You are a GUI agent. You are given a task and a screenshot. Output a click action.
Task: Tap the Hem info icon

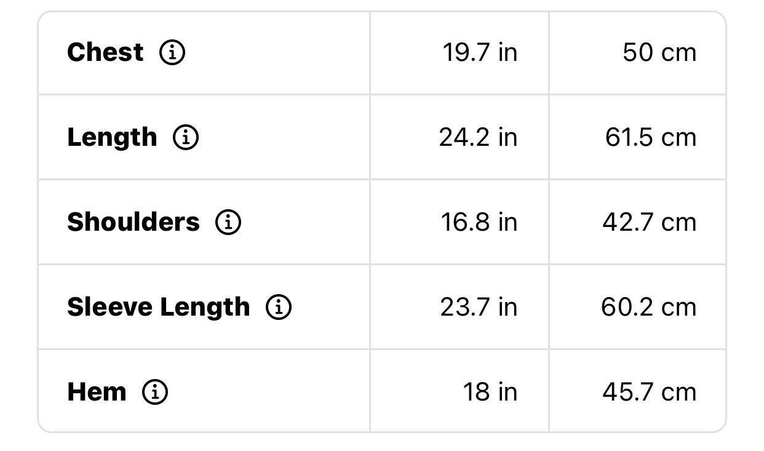(x=155, y=392)
